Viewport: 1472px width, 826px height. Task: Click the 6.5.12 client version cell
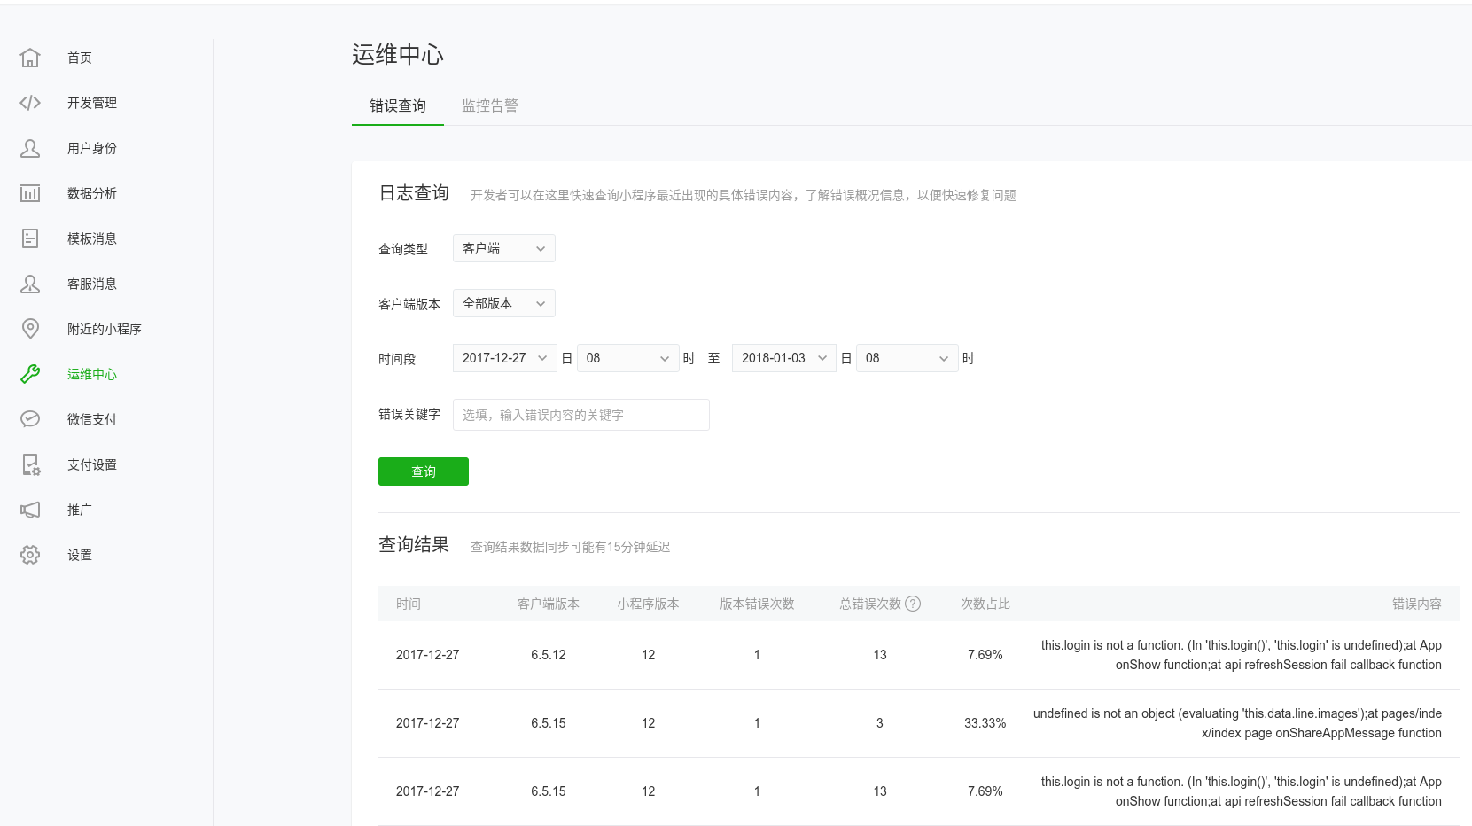pos(549,655)
